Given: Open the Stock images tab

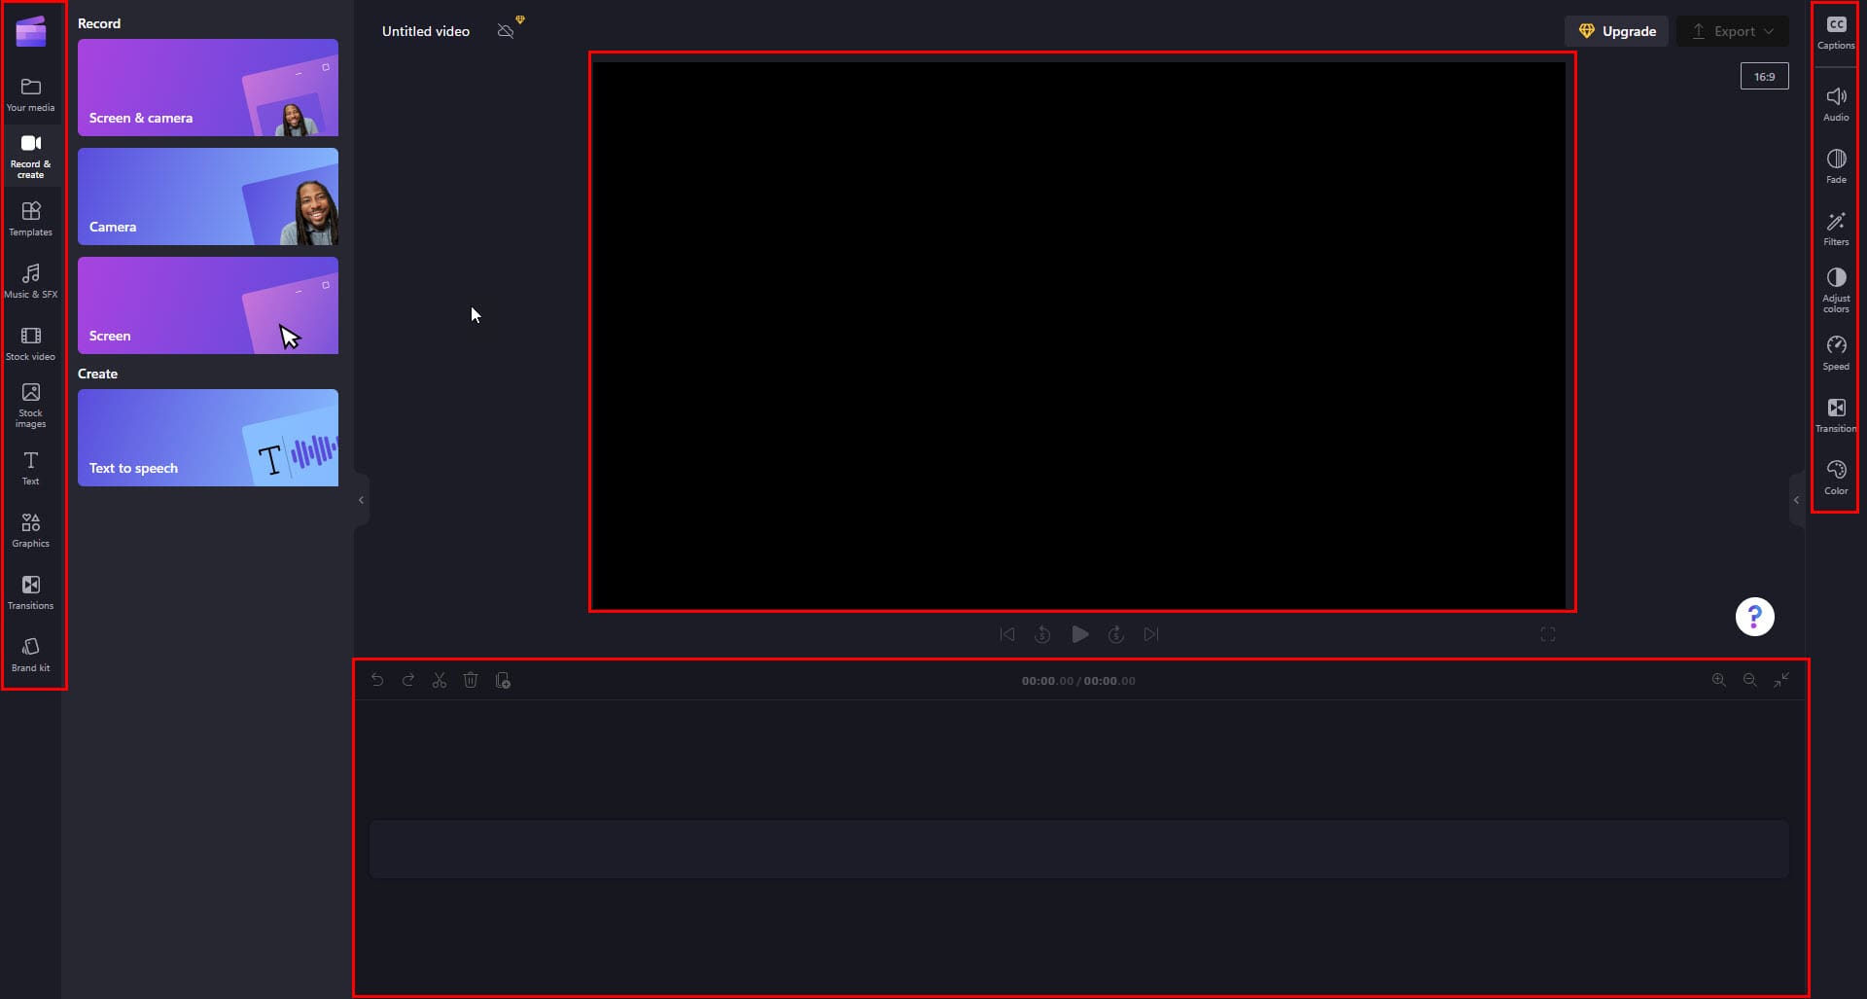Looking at the screenshot, I should pos(31,405).
